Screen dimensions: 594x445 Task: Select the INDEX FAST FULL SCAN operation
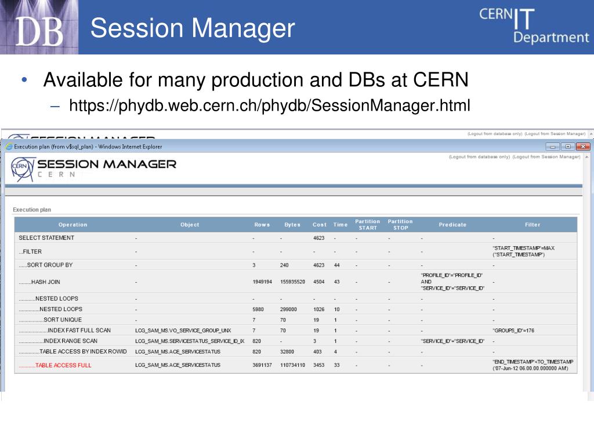click(64, 330)
